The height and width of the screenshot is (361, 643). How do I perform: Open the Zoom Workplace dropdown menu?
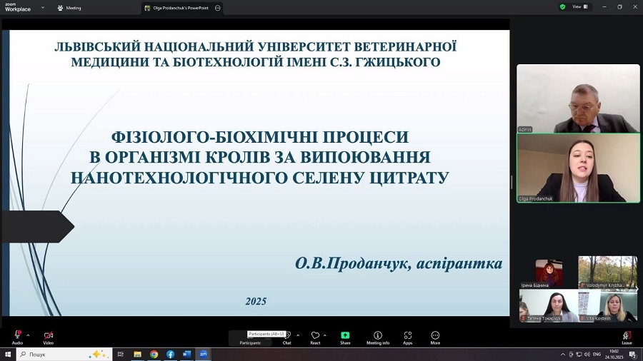[42, 8]
